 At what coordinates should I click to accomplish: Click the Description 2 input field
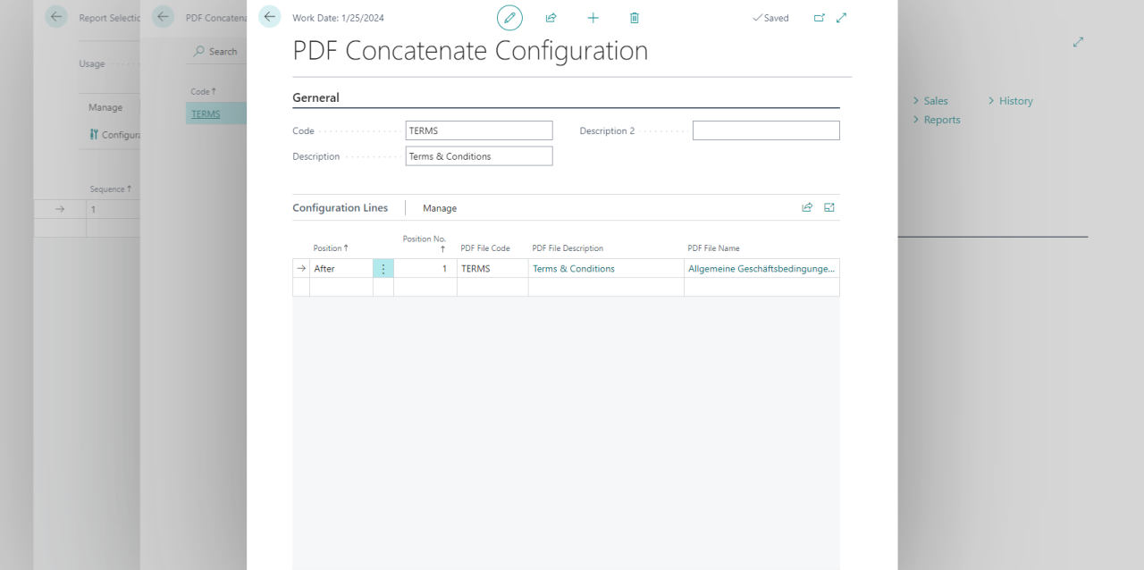[766, 130]
